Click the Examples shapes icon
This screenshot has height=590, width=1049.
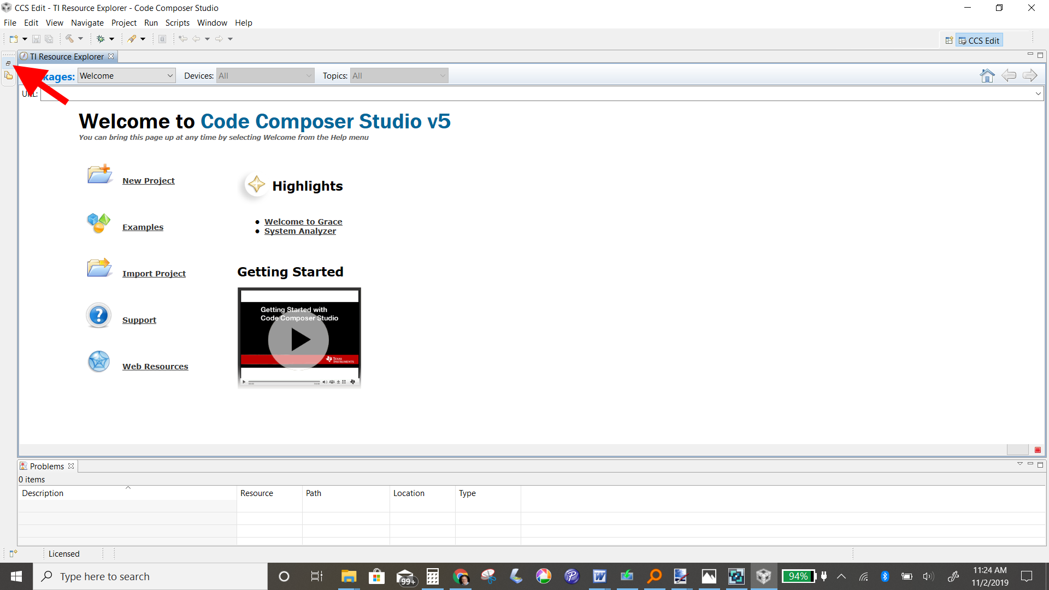click(x=99, y=222)
